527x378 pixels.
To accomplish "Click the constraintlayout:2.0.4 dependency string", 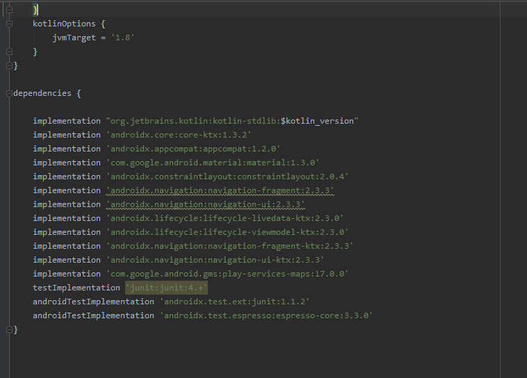I will [227, 176].
